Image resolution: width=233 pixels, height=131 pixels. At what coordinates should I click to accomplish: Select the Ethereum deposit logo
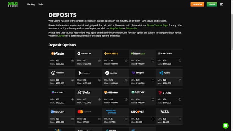coord(84,73)
